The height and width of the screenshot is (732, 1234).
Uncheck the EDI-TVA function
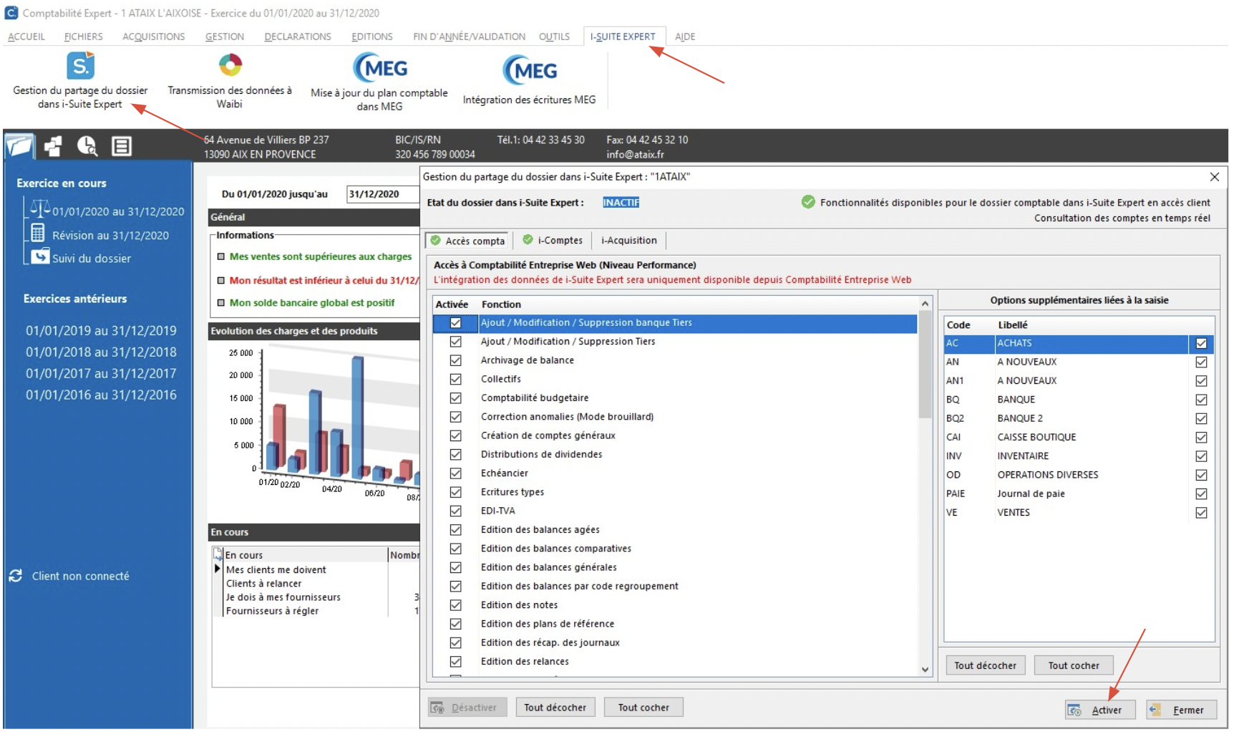[x=455, y=511]
